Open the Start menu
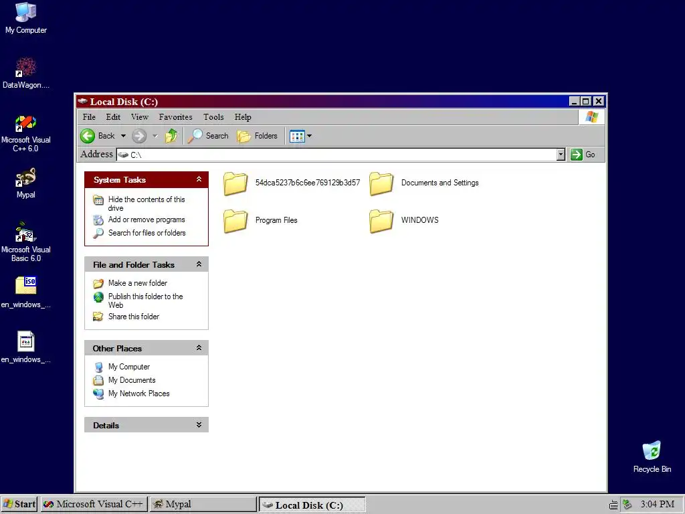This screenshot has height=514, width=685. (19, 505)
